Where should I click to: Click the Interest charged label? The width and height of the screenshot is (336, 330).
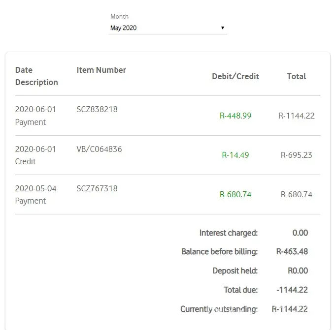229,233
